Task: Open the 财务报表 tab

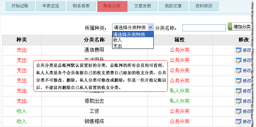Action: (81, 6)
